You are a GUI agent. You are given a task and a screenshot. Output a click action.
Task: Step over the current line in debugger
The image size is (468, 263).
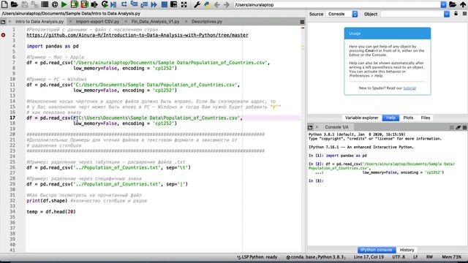pos(124,4)
